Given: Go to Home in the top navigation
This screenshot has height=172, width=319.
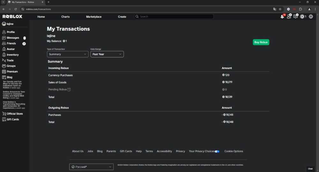Looking at the screenshot, I should click(41, 17).
